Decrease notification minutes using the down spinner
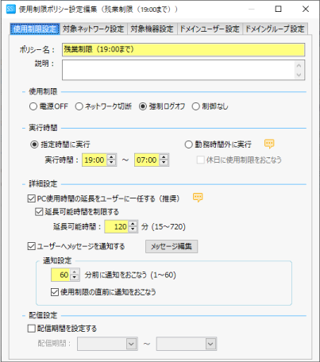The image size is (320, 362). [75, 277]
